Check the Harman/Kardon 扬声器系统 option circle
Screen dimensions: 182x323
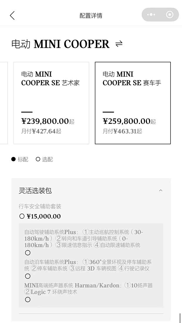tap(28, 299)
